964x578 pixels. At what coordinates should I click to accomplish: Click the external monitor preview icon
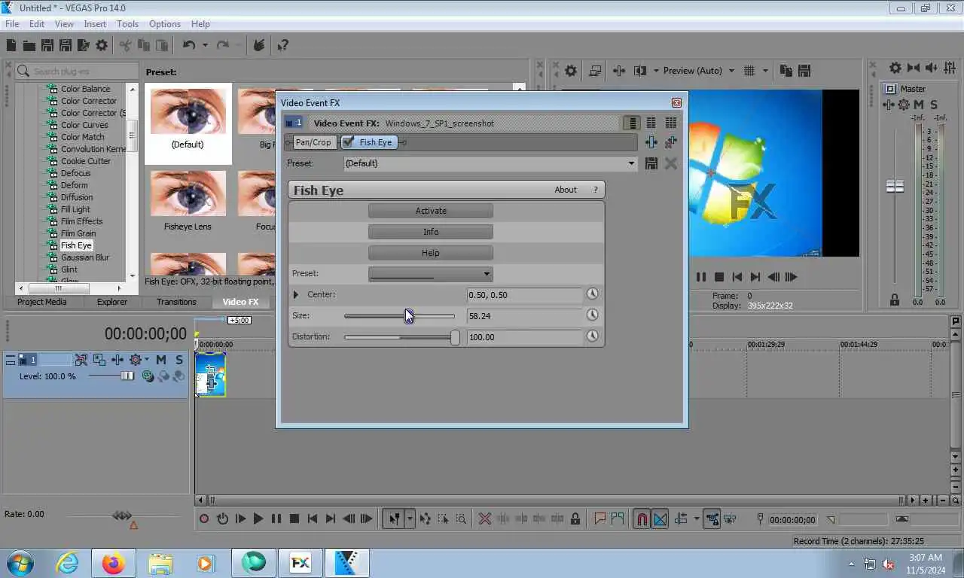click(x=595, y=71)
